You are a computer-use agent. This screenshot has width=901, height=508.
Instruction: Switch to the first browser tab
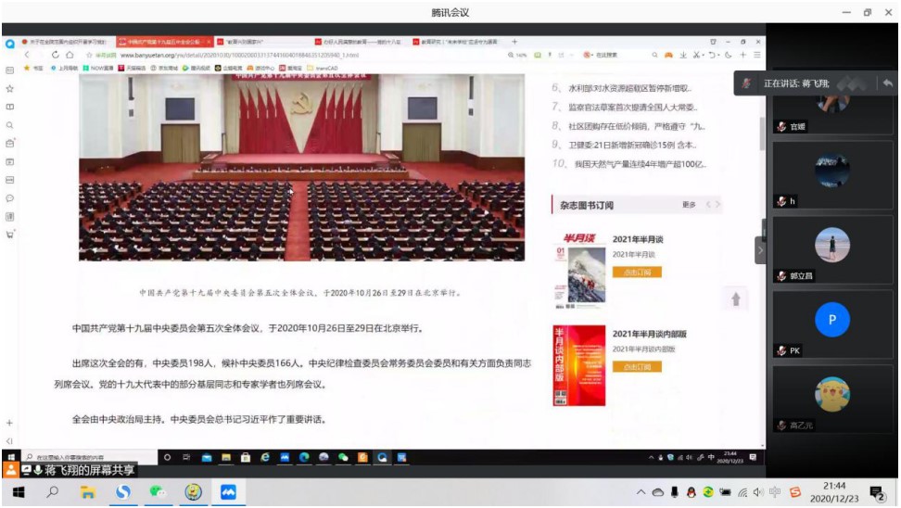pyautogui.click(x=65, y=42)
